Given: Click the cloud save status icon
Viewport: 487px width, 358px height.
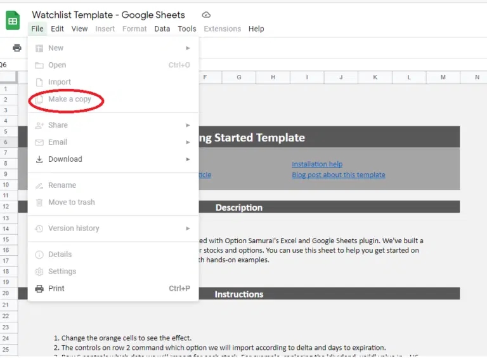Looking at the screenshot, I should [x=206, y=15].
